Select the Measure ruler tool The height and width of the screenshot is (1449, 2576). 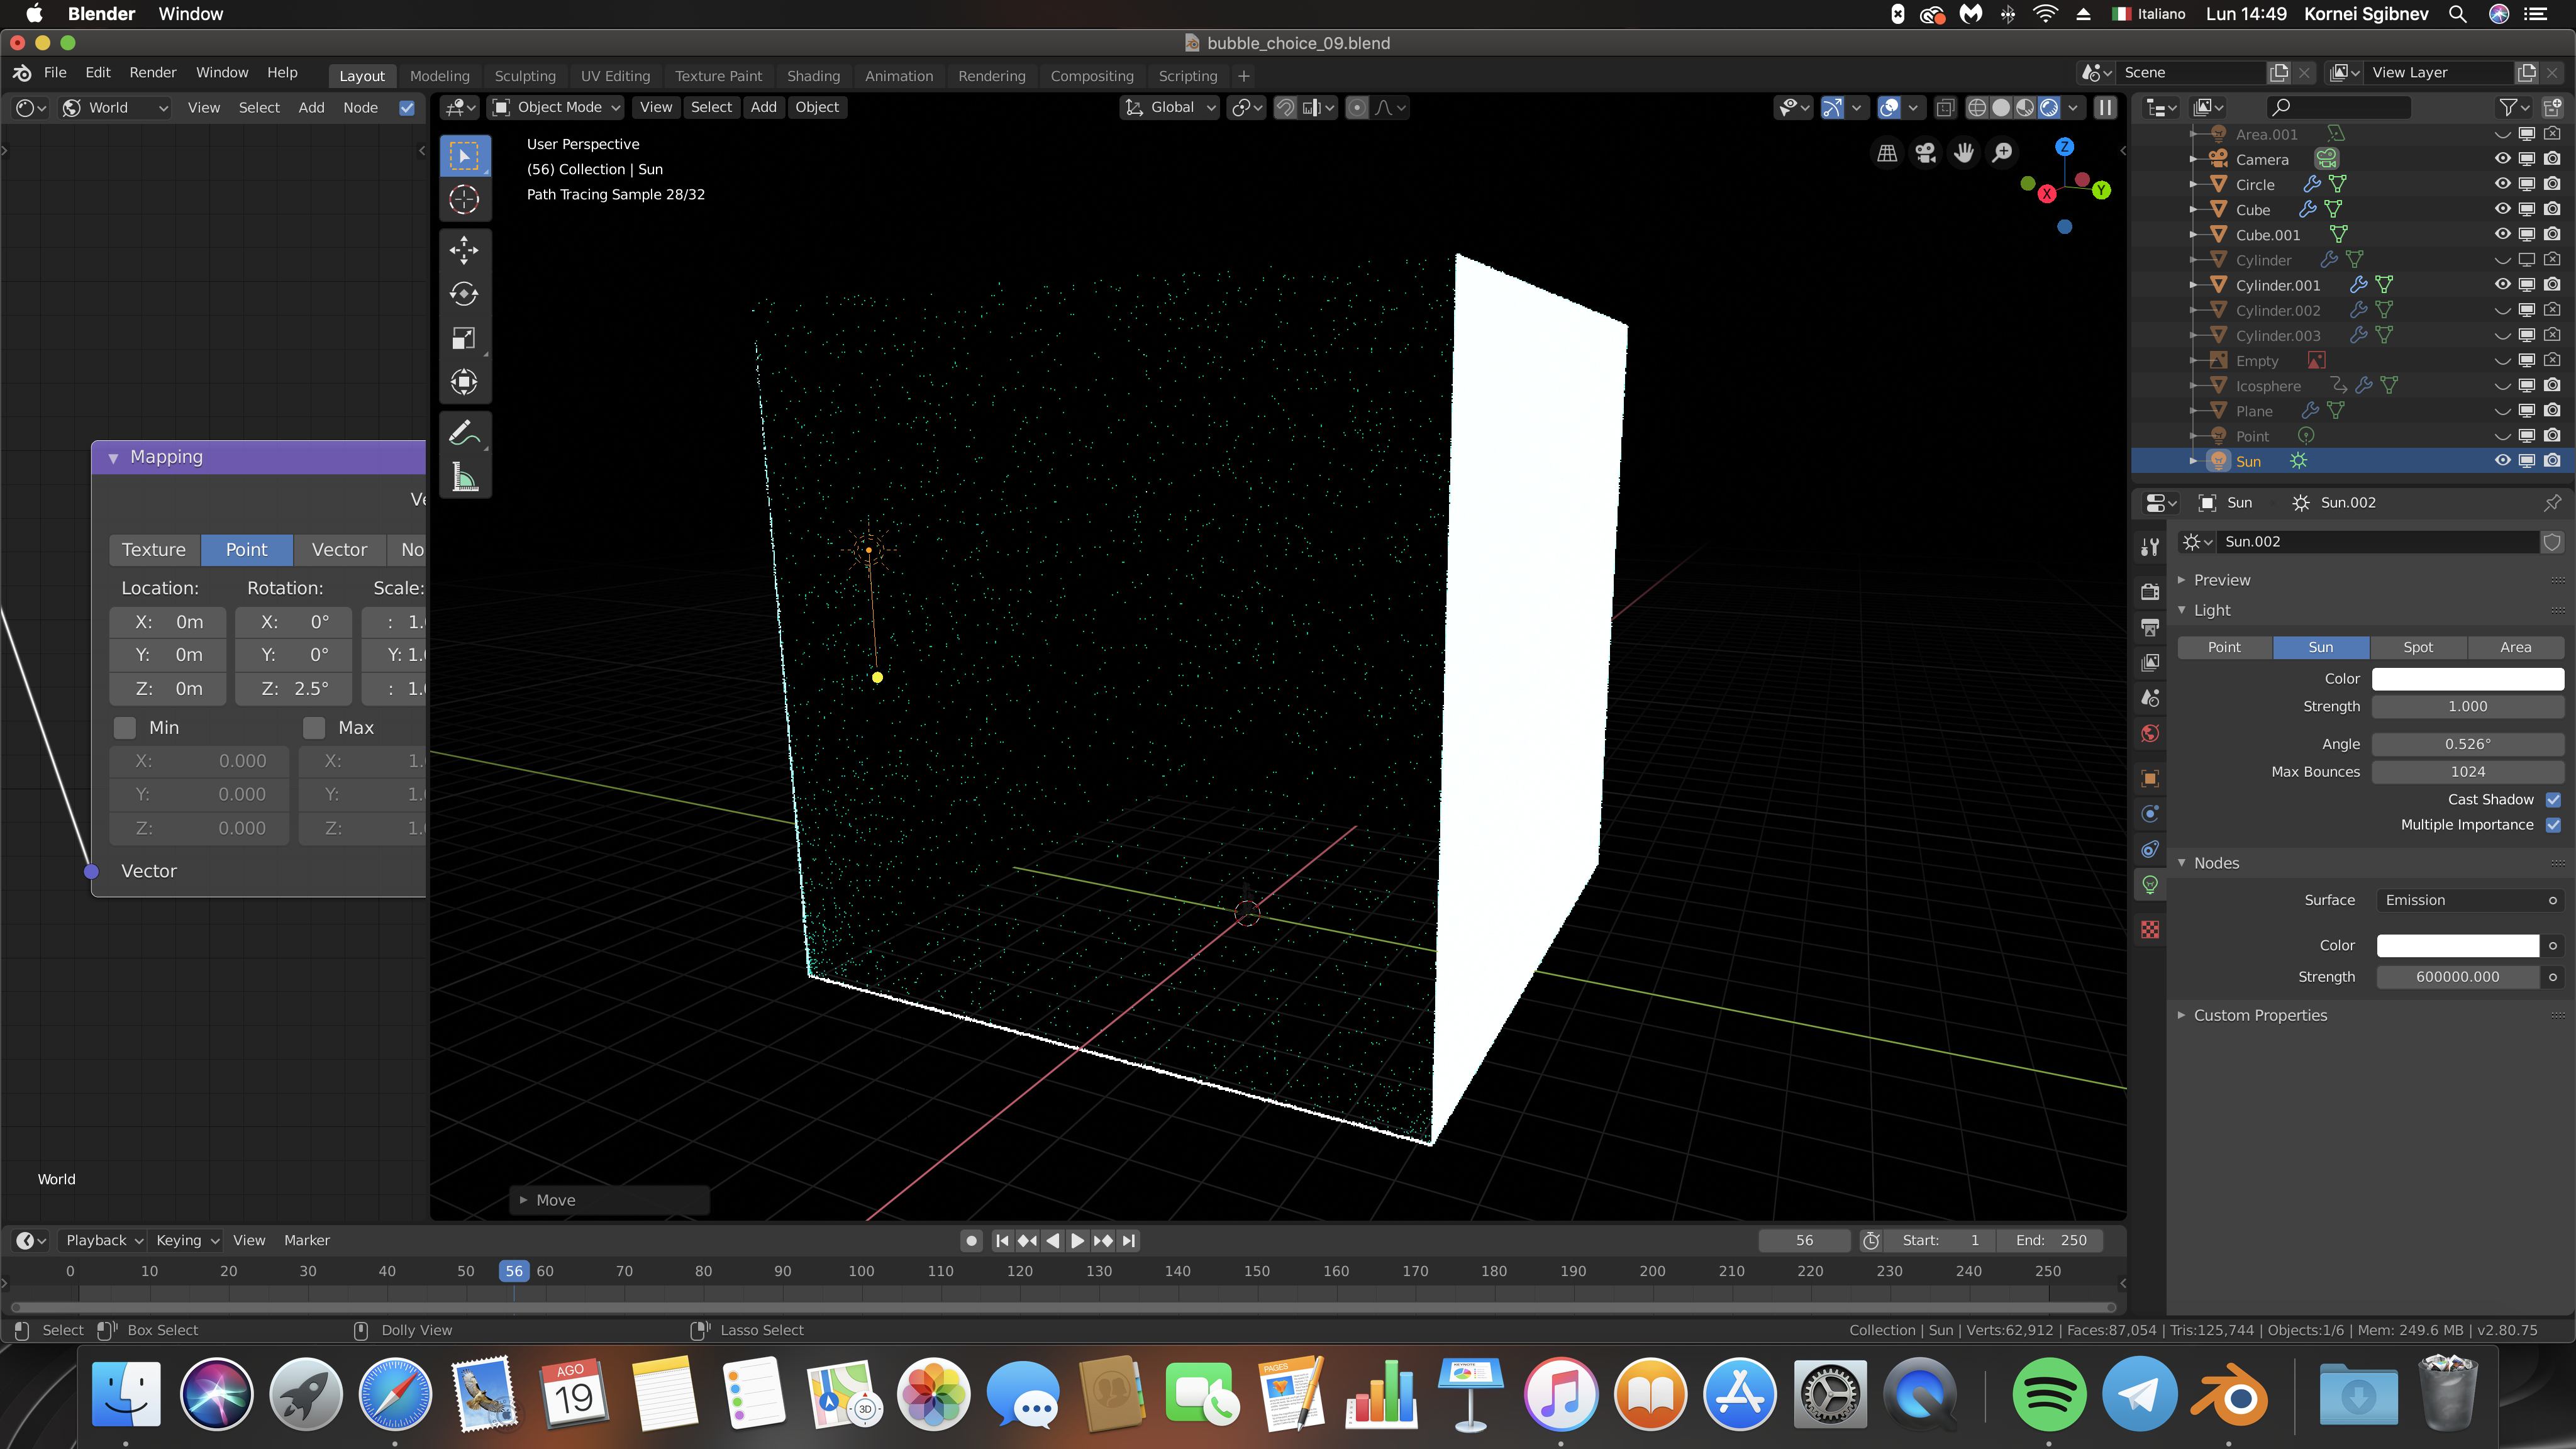tap(463, 477)
